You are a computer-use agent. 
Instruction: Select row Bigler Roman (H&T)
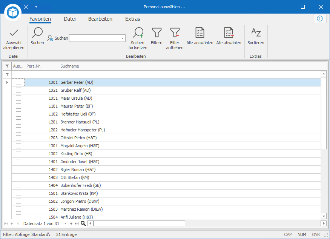166,170
